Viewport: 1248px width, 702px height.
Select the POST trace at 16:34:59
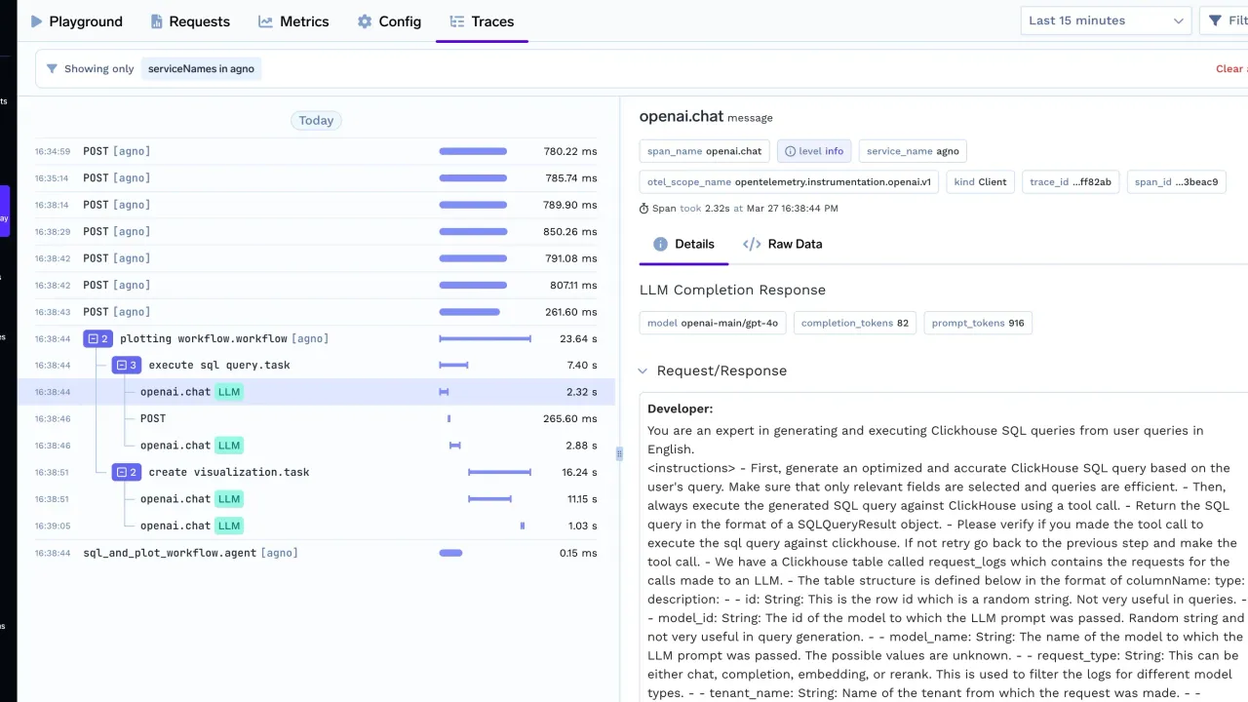coord(316,151)
